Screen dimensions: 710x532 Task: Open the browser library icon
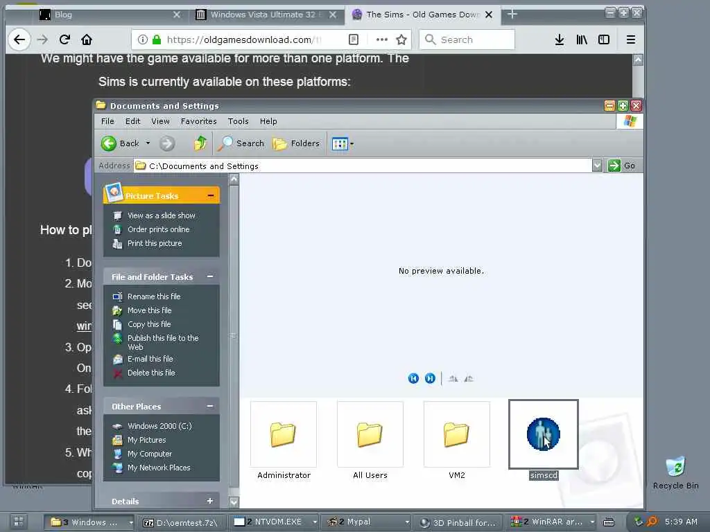[582, 39]
